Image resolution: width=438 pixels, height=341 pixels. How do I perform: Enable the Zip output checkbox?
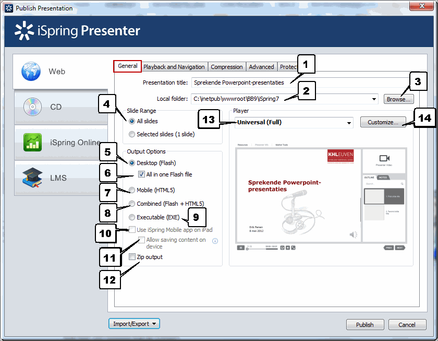(132, 257)
